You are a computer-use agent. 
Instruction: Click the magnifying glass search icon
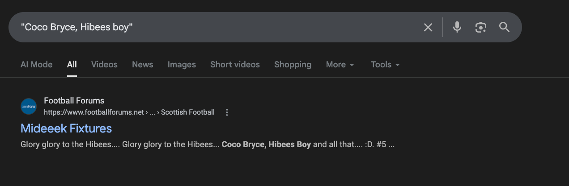click(x=505, y=27)
